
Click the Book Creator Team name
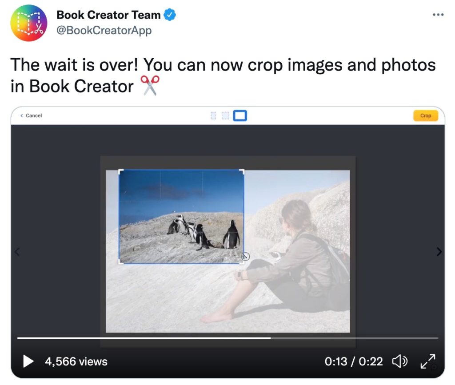[x=108, y=15]
